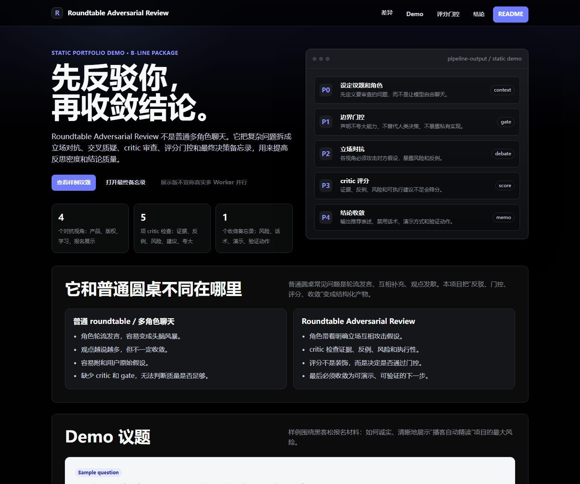Screen dimensions: 580x484
Task: Click the 它和普通圆桌不同在哪里 heading
Action: 153,289
